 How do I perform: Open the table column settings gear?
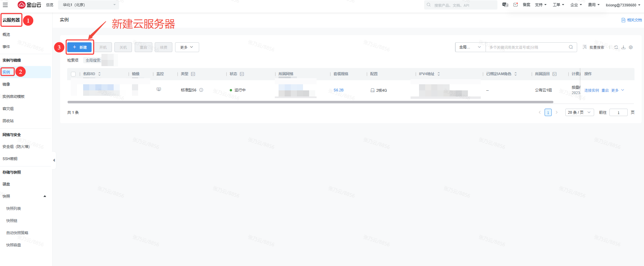click(x=631, y=47)
